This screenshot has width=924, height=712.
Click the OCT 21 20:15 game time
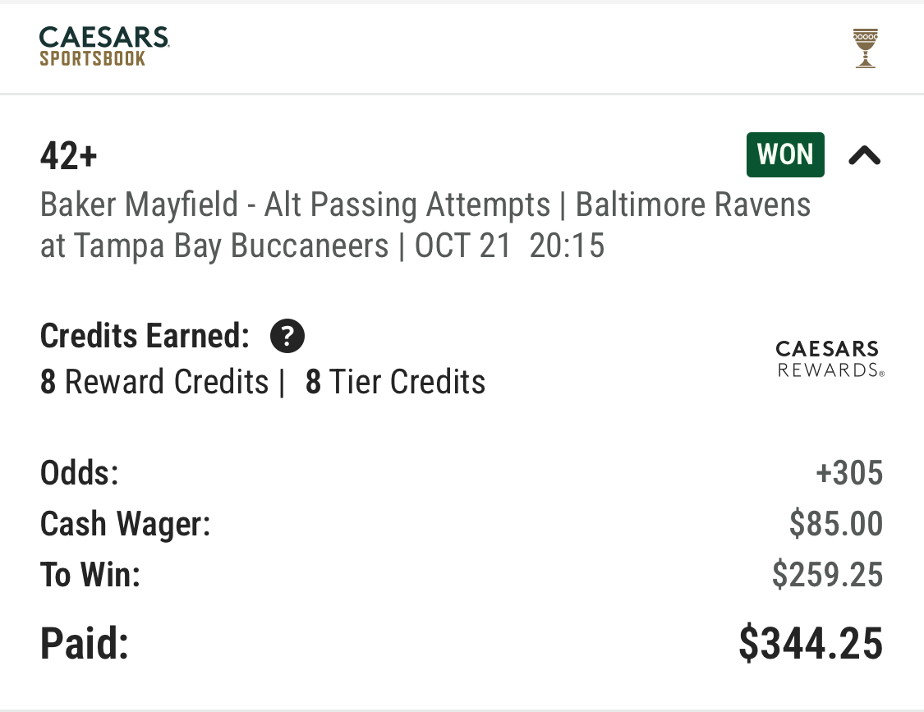coord(509,246)
